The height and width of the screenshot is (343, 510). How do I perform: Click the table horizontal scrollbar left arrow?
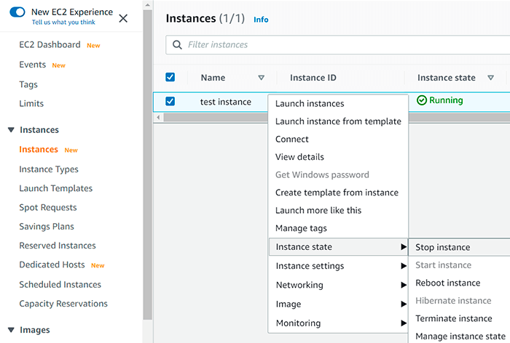(158, 117)
